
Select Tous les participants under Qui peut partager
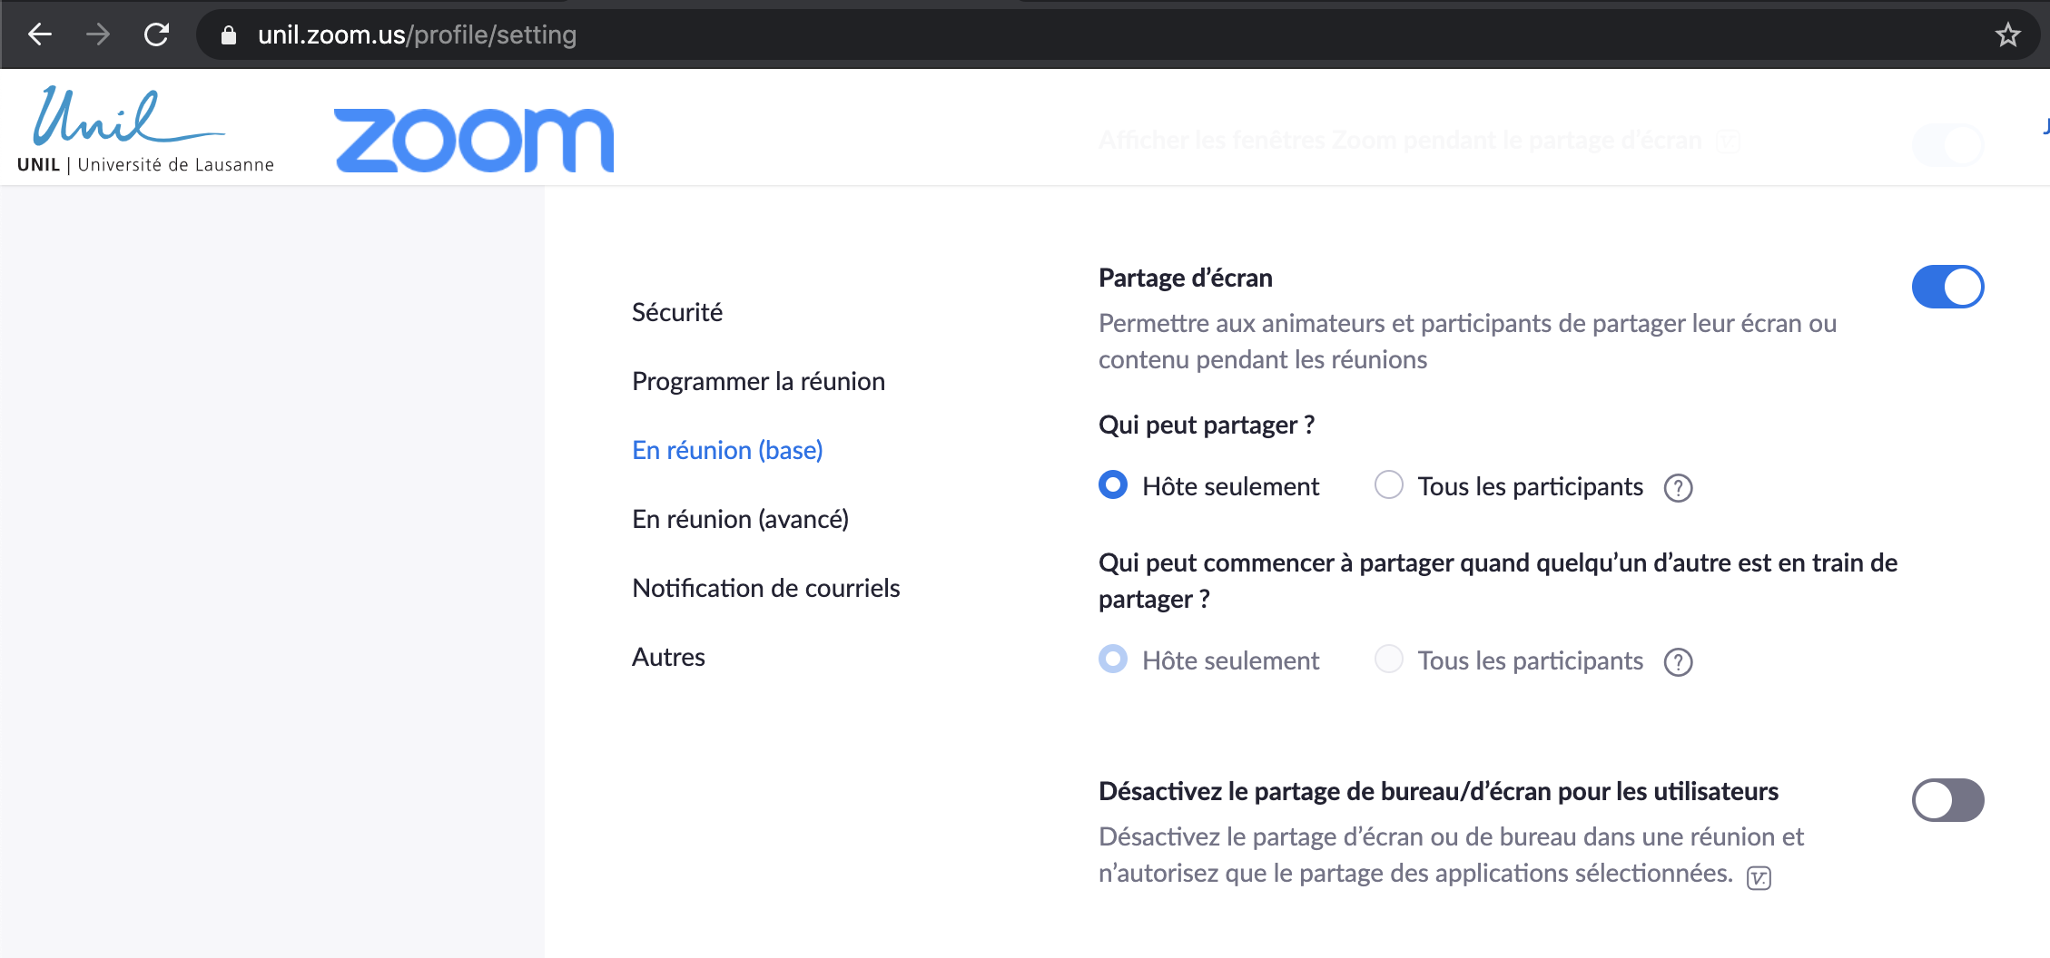(1389, 485)
